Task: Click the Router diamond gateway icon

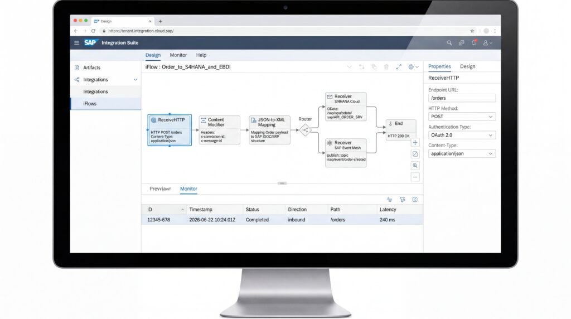Action: click(x=305, y=130)
